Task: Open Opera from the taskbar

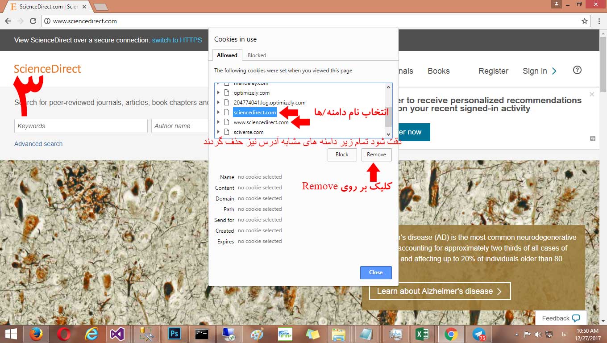Action: (64, 334)
